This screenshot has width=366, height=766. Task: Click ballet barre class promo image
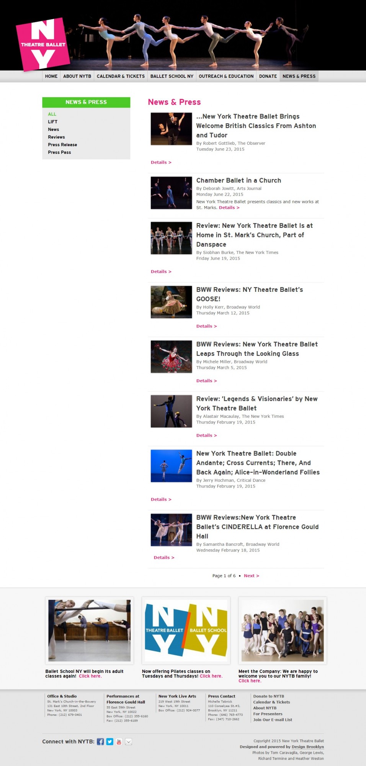pos(90,630)
